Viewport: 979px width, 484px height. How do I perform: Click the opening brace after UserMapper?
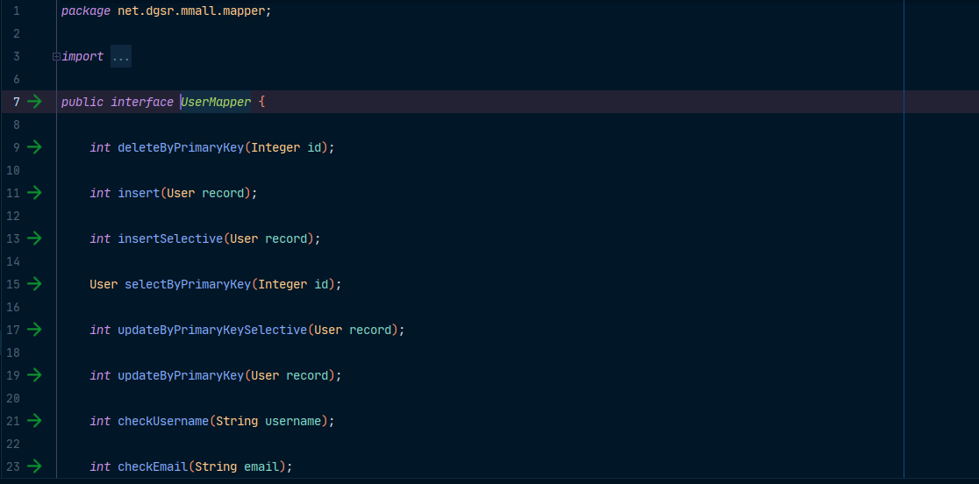(261, 103)
